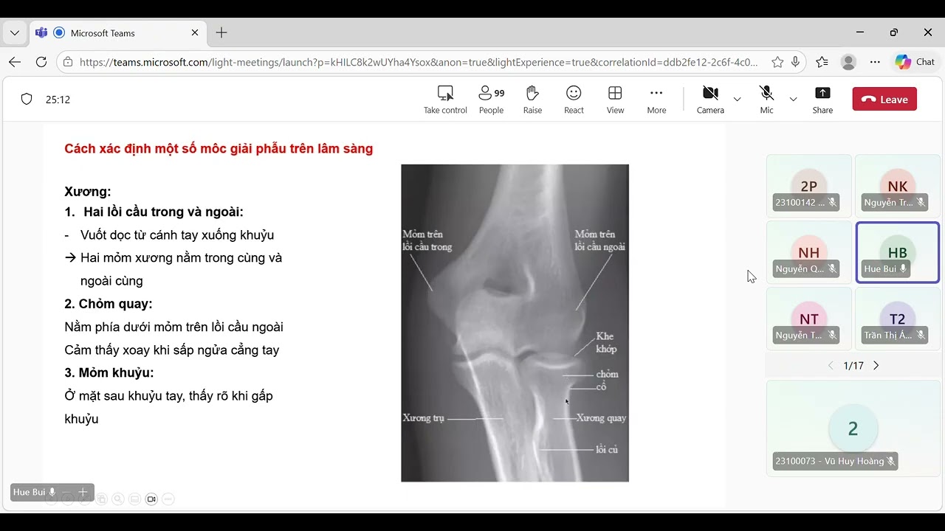
Task: Select the Hue Bui HB participant tile
Action: pos(897,252)
